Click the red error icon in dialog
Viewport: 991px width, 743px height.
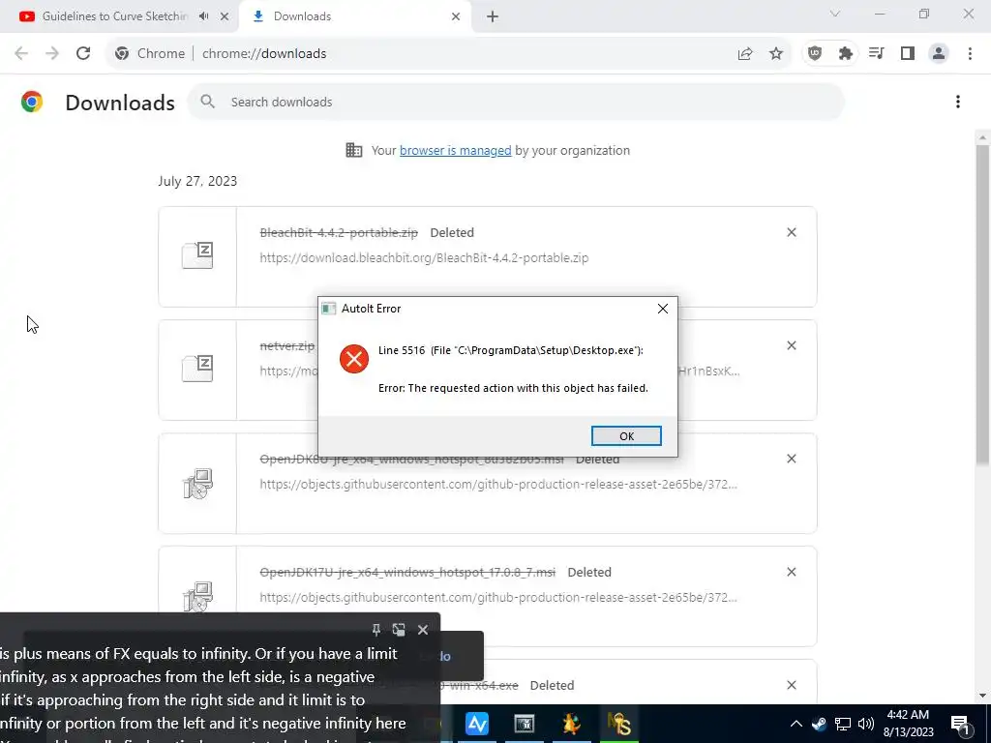pos(354,359)
